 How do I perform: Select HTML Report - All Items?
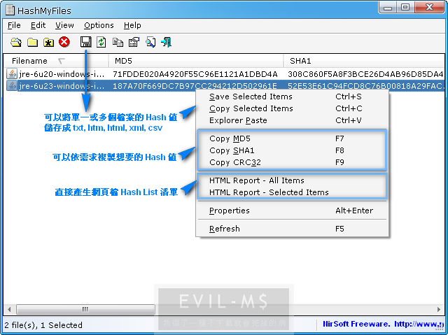(x=292, y=180)
